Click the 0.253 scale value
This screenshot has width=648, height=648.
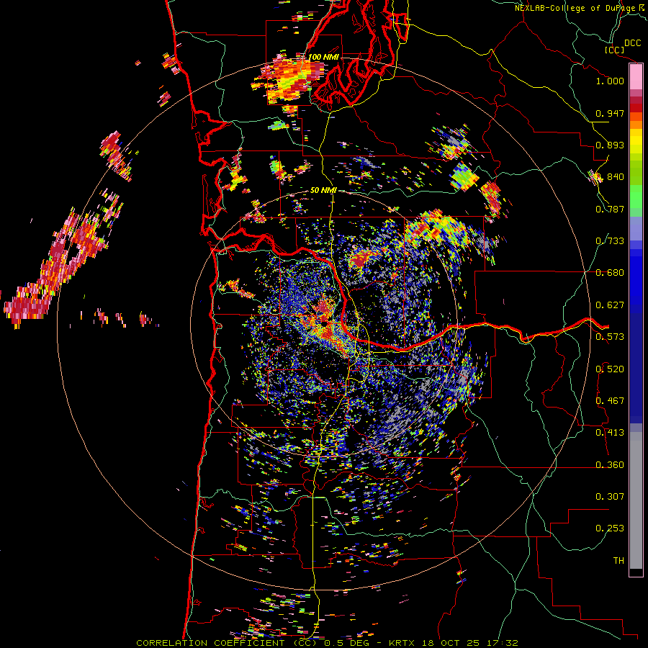[x=610, y=528]
